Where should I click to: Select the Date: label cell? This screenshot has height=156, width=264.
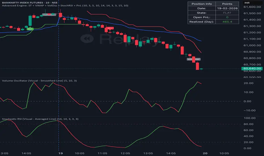click(201, 8)
